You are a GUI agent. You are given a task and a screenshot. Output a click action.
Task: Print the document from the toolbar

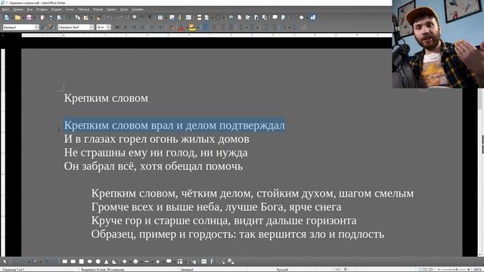[x=51, y=17]
